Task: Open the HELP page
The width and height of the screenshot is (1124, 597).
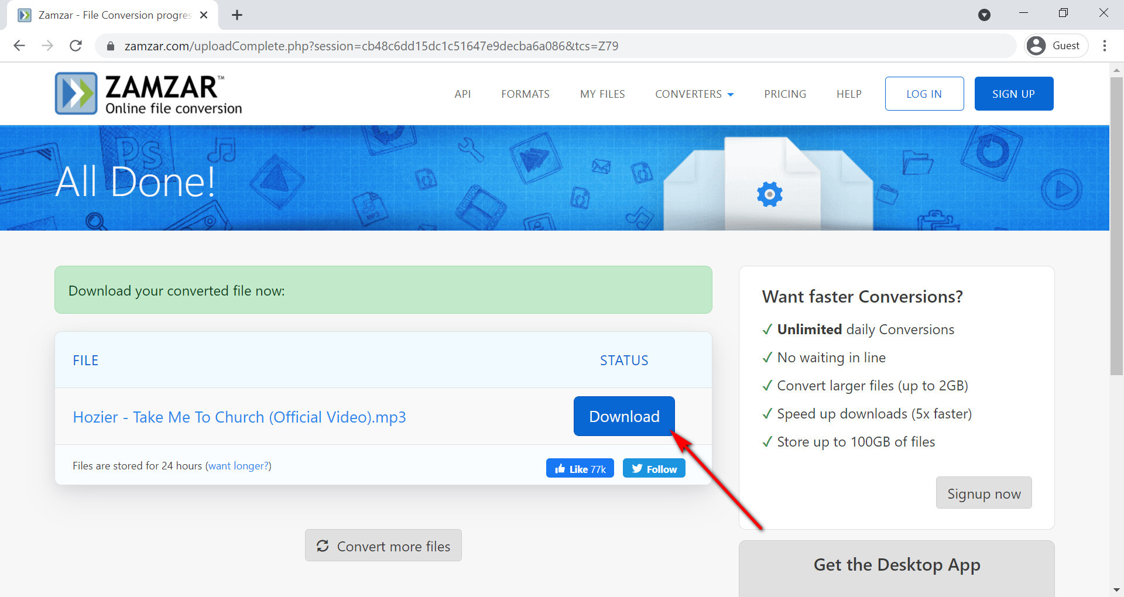Action: point(849,94)
